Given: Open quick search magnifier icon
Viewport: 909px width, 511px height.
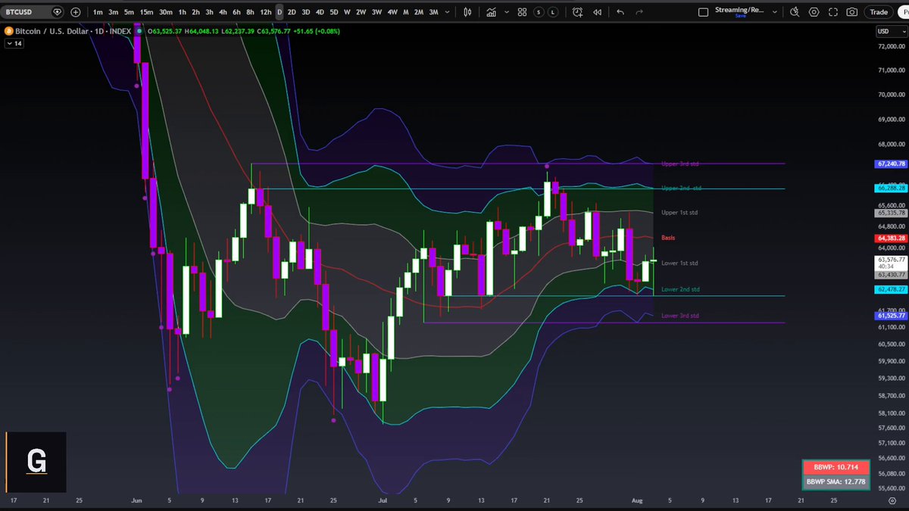Looking at the screenshot, I should pyautogui.click(x=795, y=12).
